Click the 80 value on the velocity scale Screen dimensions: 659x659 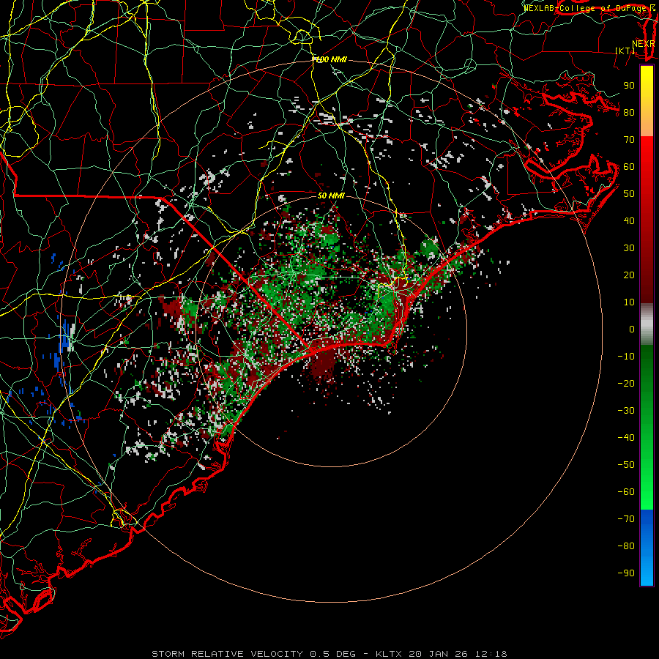click(629, 113)
